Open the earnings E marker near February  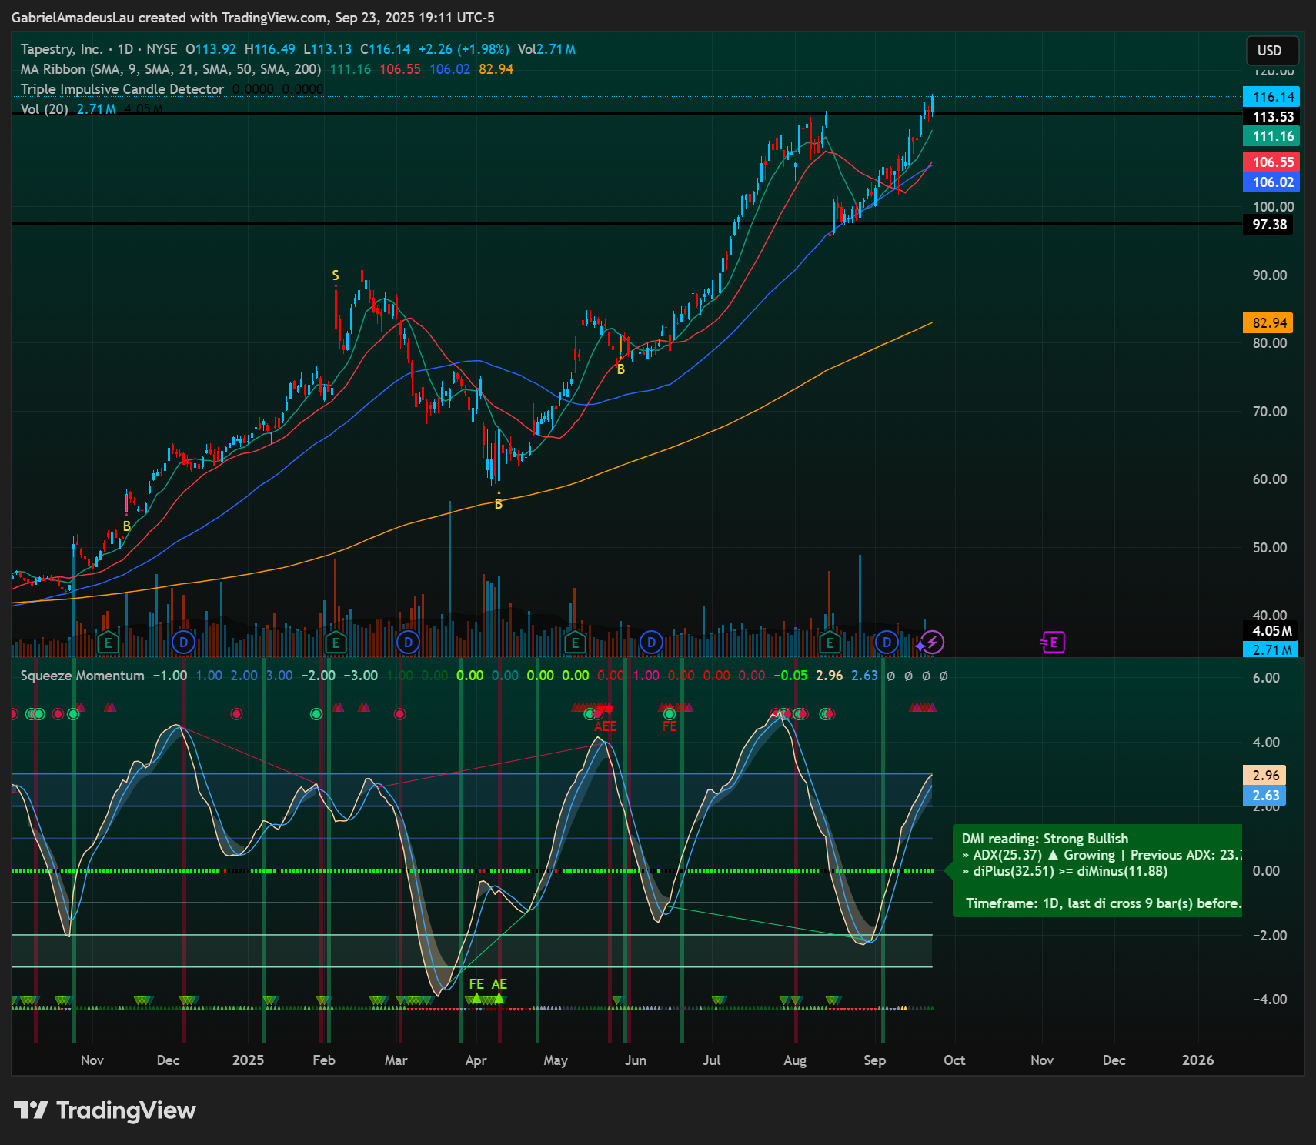pyautogui.click(x=336, y=642)
